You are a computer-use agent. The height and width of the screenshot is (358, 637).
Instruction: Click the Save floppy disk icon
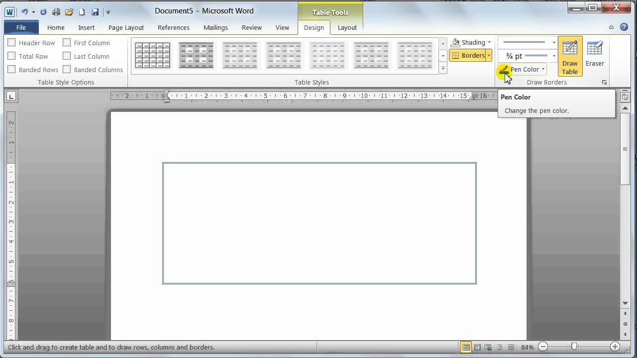(x=95, y=11)
